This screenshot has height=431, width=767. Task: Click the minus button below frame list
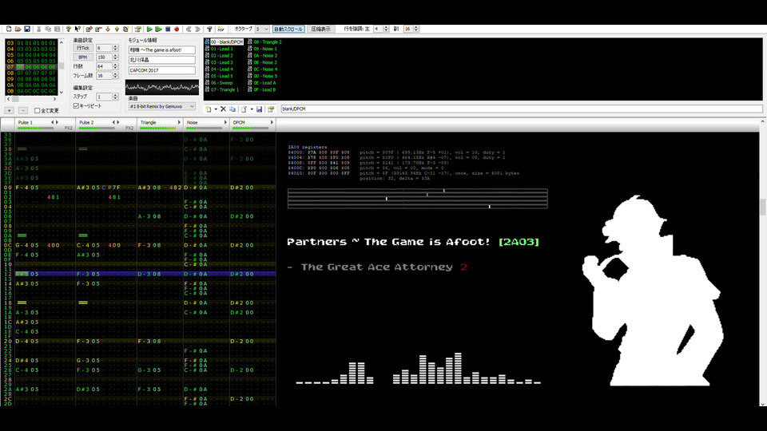(x=23, y=110)
